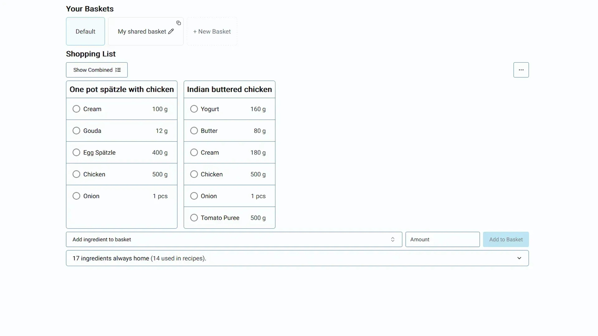Tick the Tomato Puree circle
598x336 pixels.
tap(194, 218)
